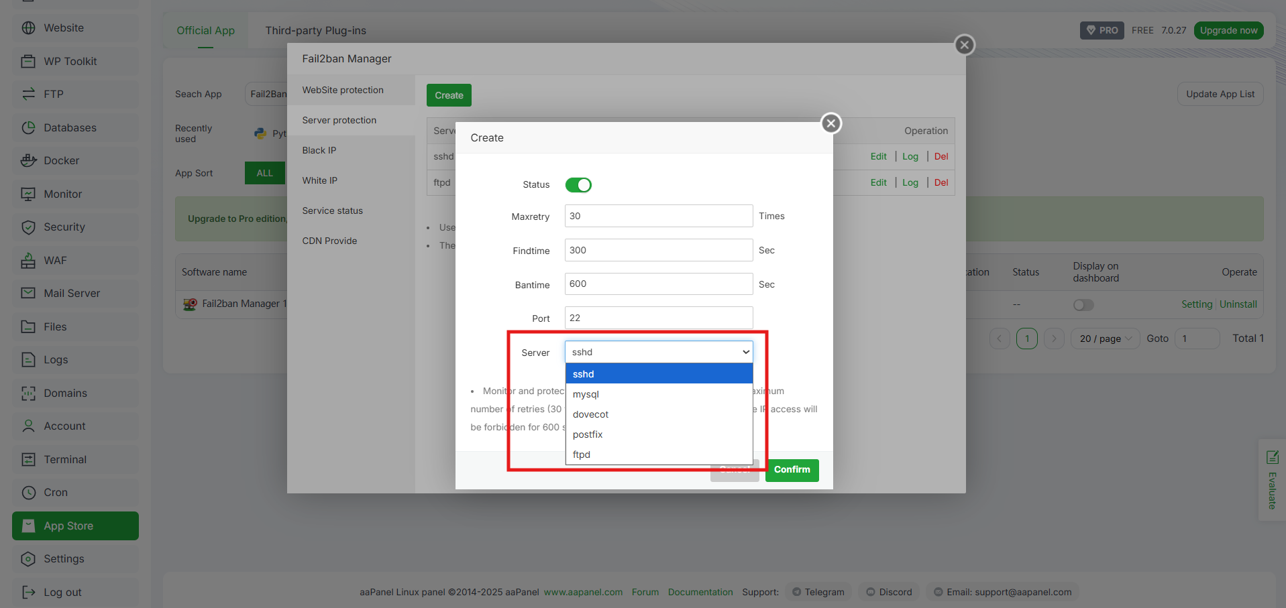Click Setting for Fail2ban Manager

(1197, 304)
